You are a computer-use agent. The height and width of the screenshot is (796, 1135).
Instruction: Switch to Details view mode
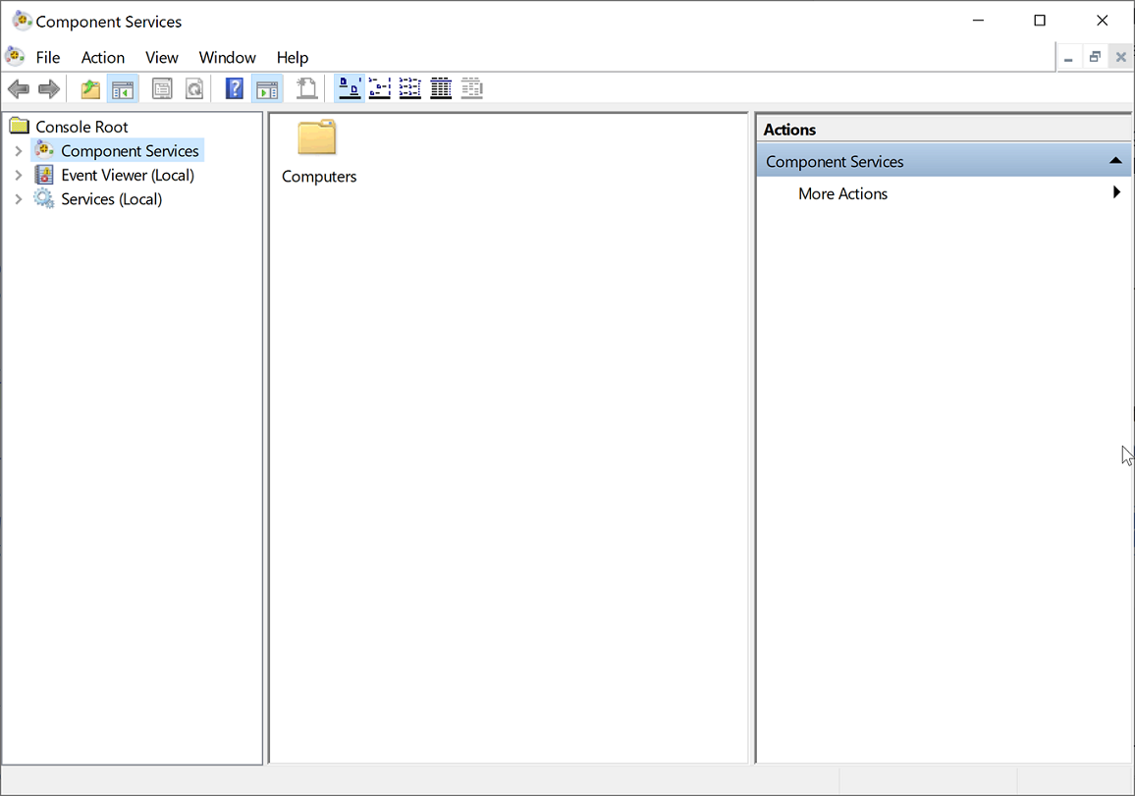[x=440, y=88]
